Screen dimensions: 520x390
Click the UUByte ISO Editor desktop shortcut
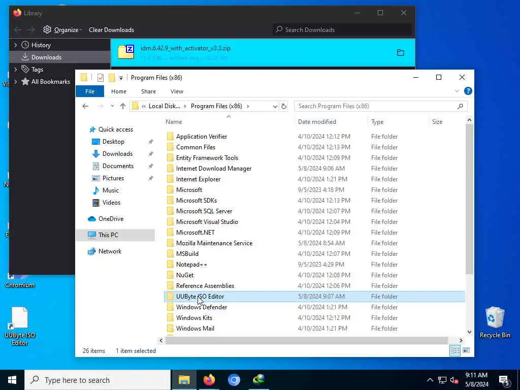pos(20,326)
